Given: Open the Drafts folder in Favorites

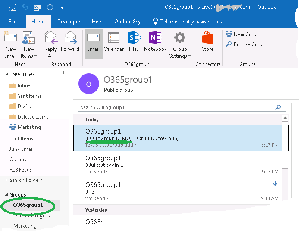Looking at the screenshot, I should tap(20, 106).
